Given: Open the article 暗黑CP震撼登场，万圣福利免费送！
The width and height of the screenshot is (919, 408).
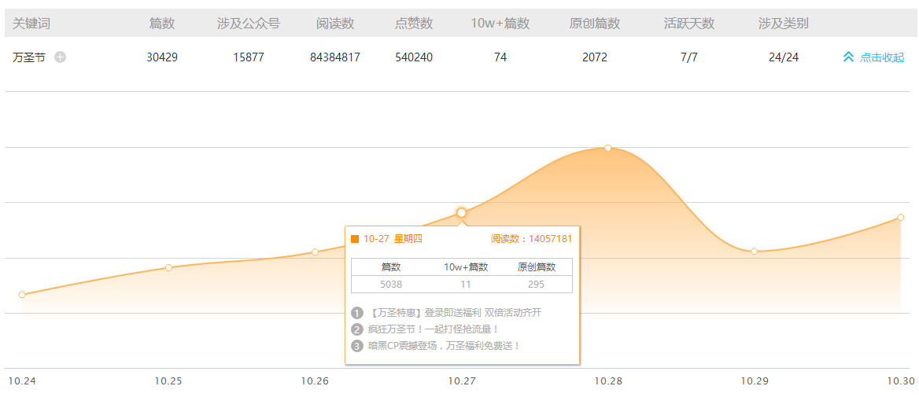Looking at the screenshot, I should tap(444, 346).
